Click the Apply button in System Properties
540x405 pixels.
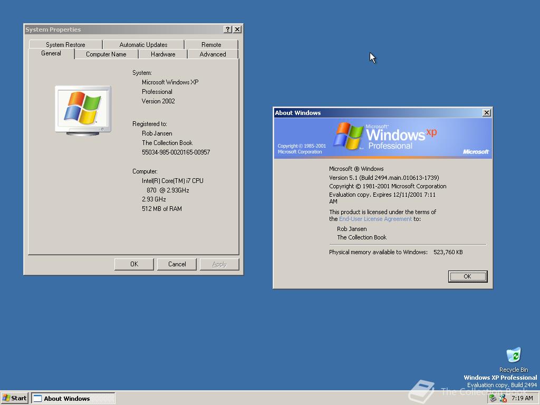coord(219,264)
